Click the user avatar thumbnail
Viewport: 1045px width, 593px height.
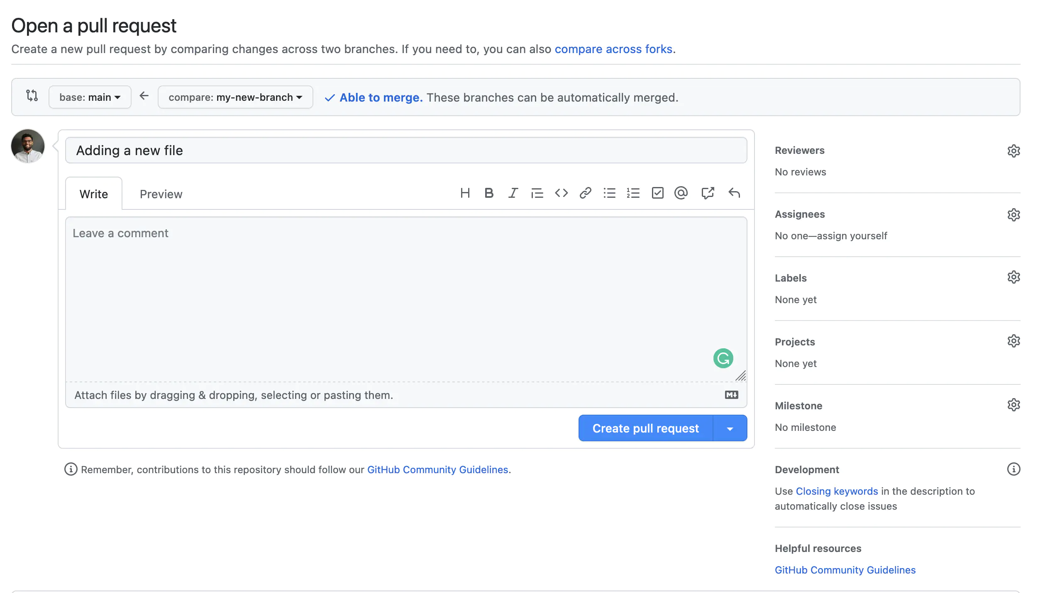point(28,146)
